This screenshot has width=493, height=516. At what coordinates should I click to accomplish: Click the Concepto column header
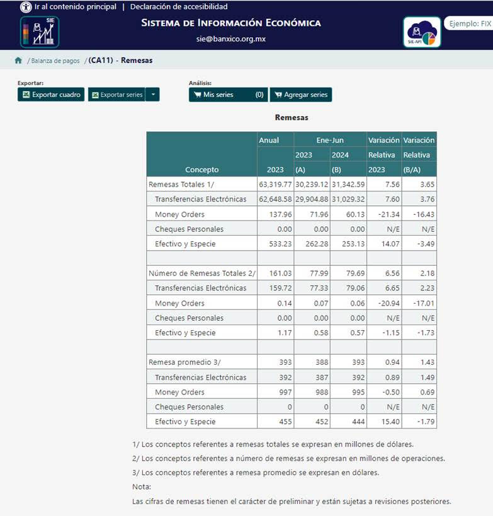tap(201, 169)
